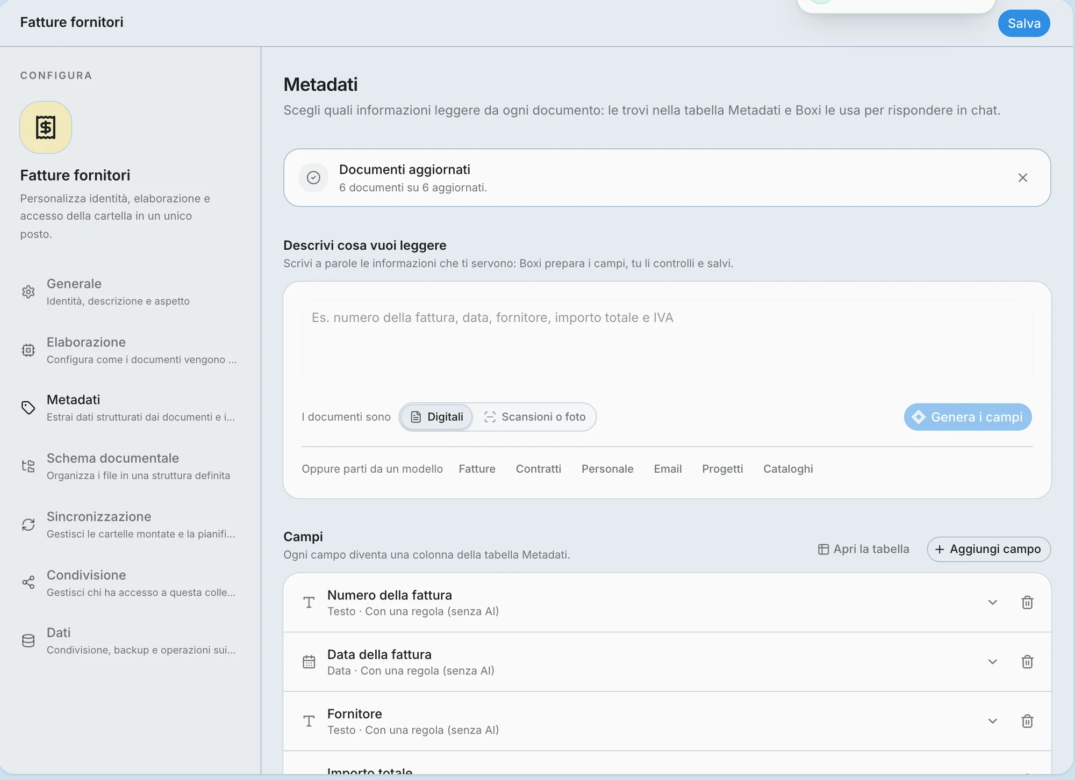Click Aggiungi campo button
This screenshot has width=1075, height=780.
pyautogui.click(x=988, y=549)
